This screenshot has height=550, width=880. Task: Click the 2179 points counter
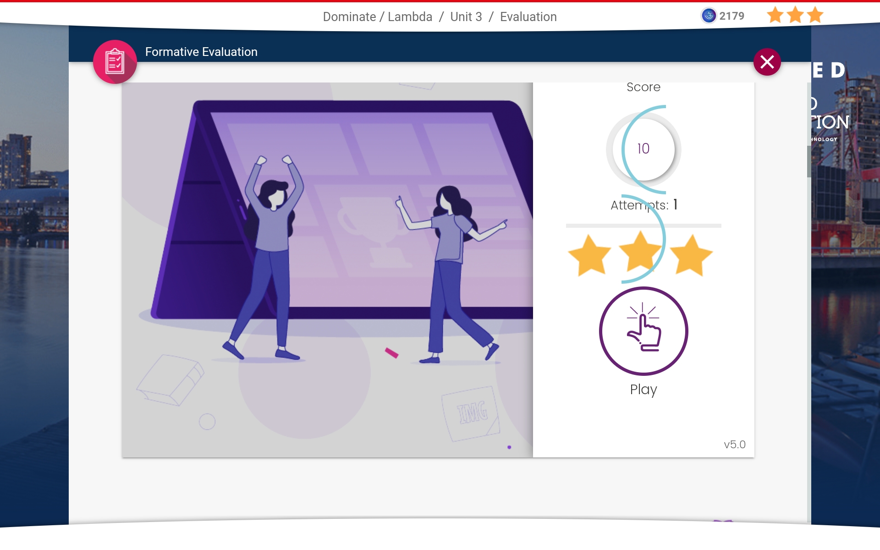tap(731, 16)
